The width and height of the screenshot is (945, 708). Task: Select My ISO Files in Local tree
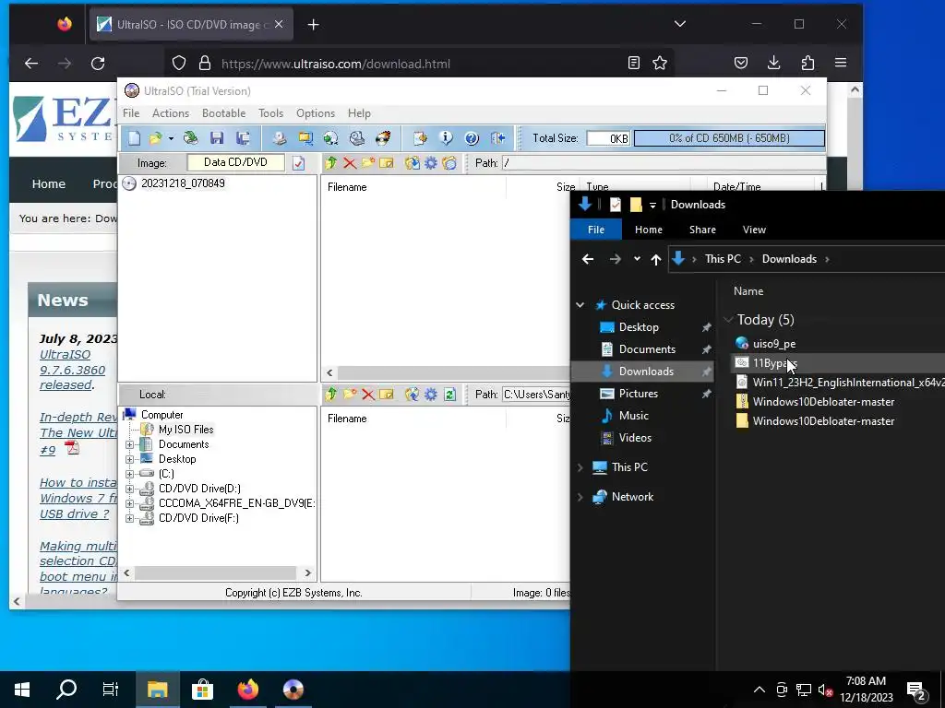pos(185,430)
